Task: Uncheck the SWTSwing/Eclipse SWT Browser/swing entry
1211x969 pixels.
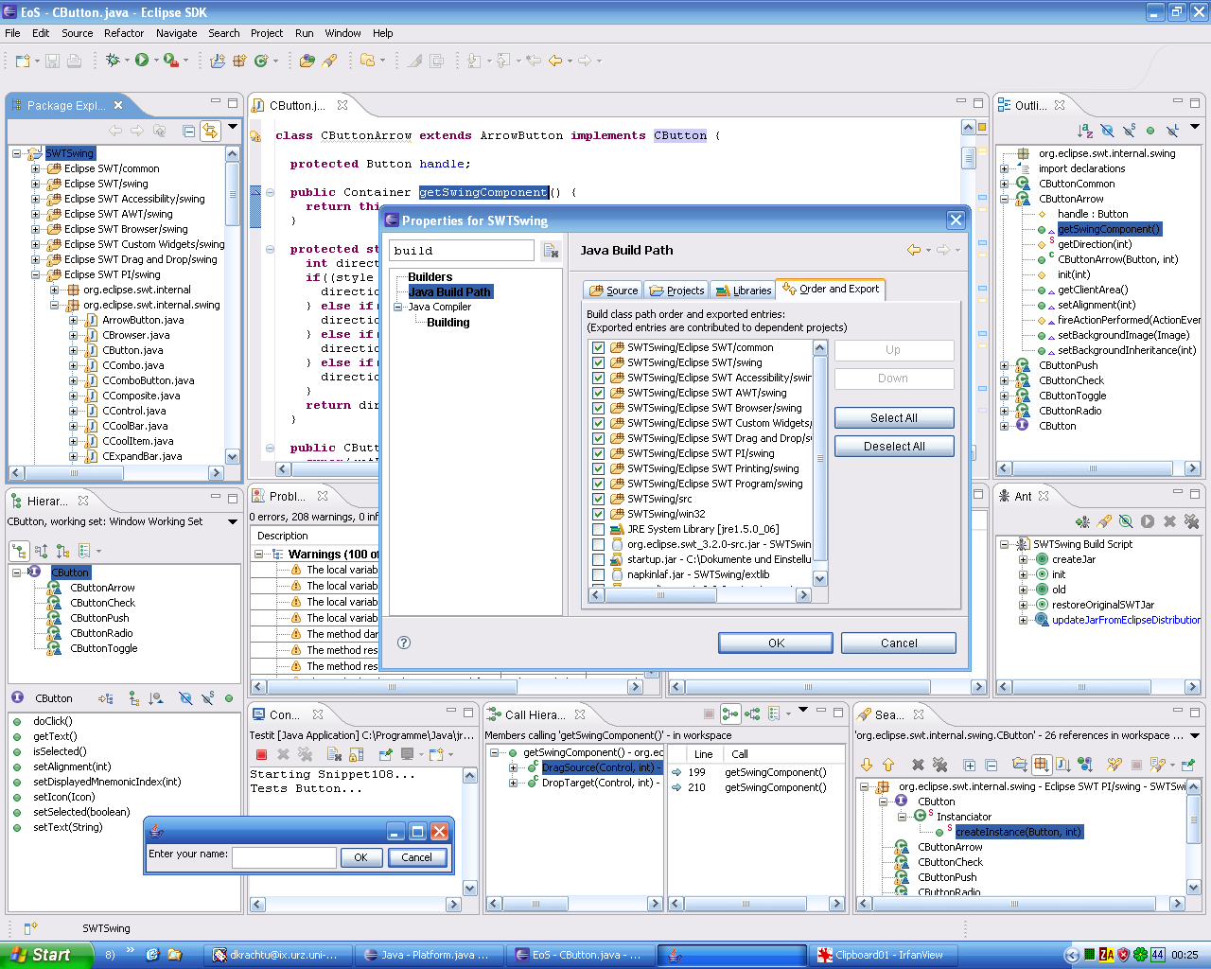Action: (x=598, y=408)
